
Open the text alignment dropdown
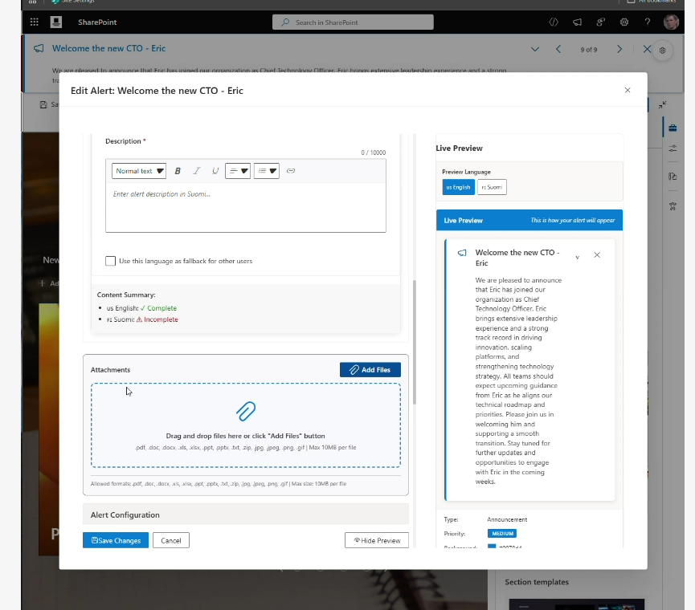[238, 171]
